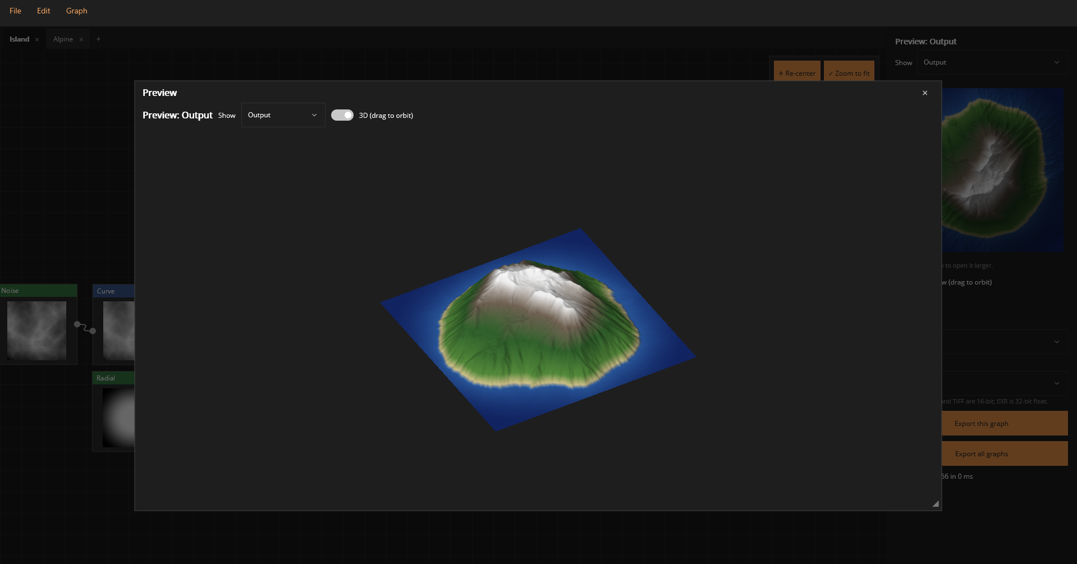Click the Preview dialog title text
The width and height of the screenshot is (1077, 564).
(159, 93)
